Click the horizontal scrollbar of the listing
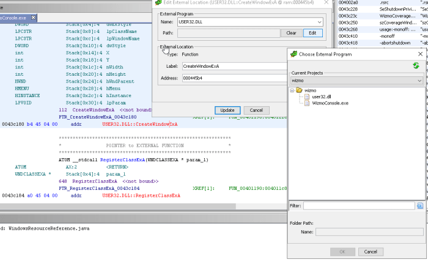This screenshot has width=428, height=262. click(118, 206)
